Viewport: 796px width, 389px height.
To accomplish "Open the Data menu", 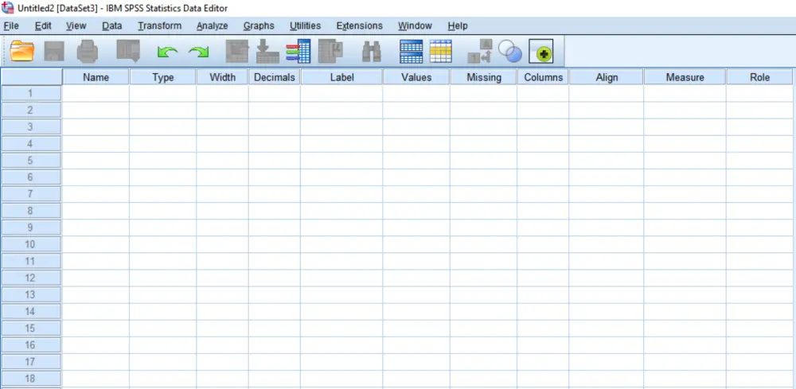I will click(x=111, y=26).
